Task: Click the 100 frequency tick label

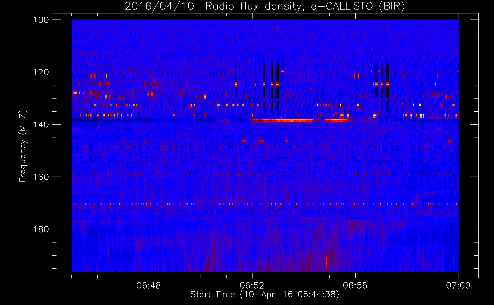Action: click(x=41, y=20)
